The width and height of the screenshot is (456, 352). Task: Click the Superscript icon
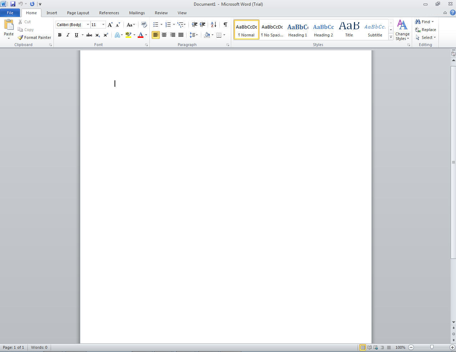tap(106, 35)
